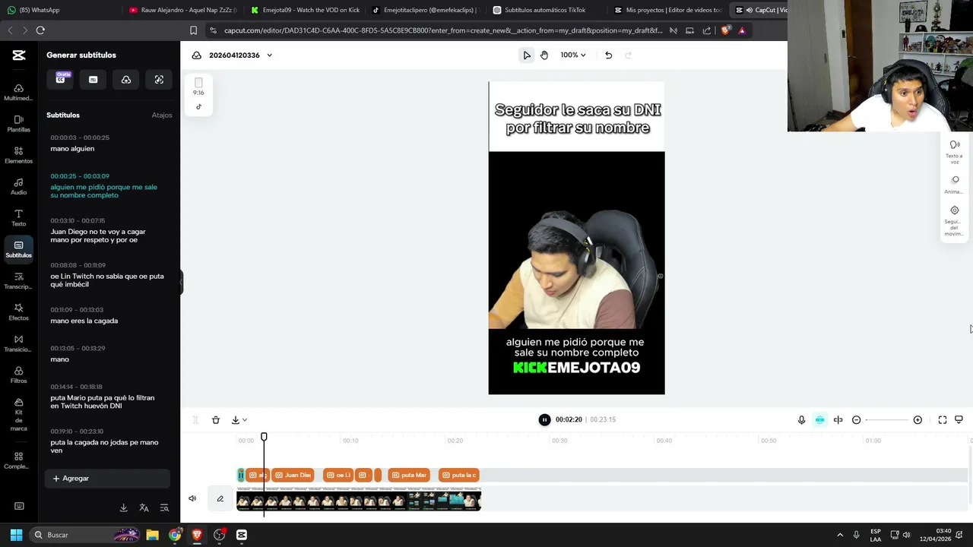
Task: Select the 'puta Mar' caption clip on timeline
Action: coord(410,475)
